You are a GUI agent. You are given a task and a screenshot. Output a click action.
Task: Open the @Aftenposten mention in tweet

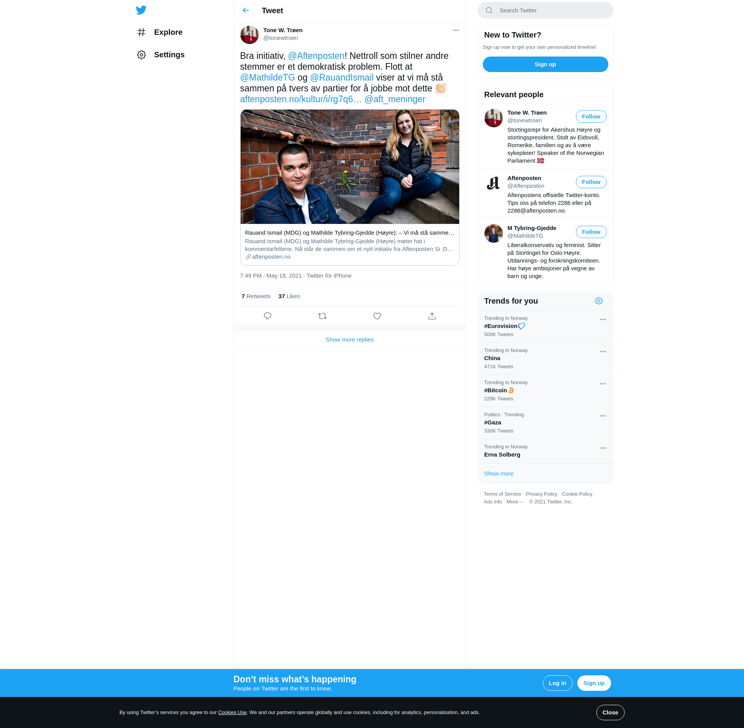(316, 56)
